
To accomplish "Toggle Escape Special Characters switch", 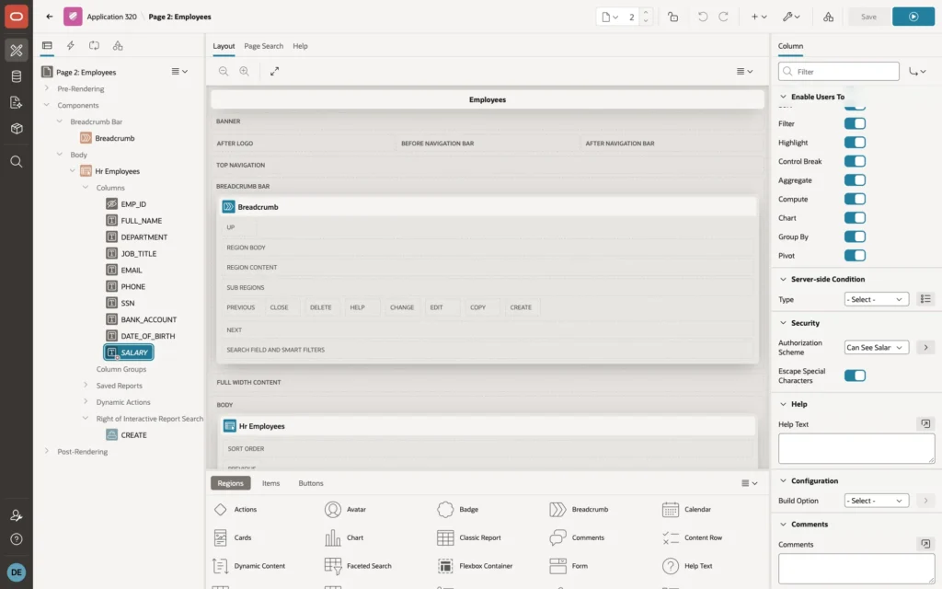I will pos(855,375).
